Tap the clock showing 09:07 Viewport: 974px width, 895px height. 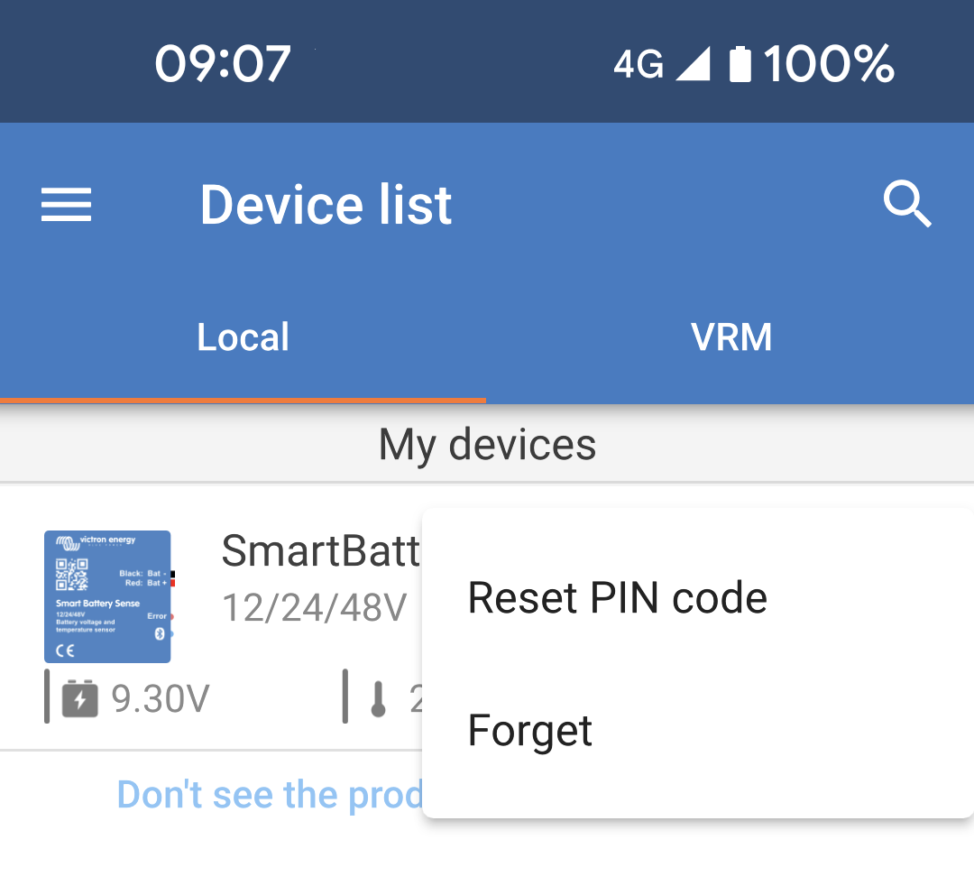click(x=221, y=61)
